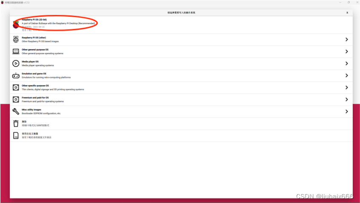Screen dimensions: 360x203
Task: Click the monitor icon for Other general-purpose OS
Action: 16,51
